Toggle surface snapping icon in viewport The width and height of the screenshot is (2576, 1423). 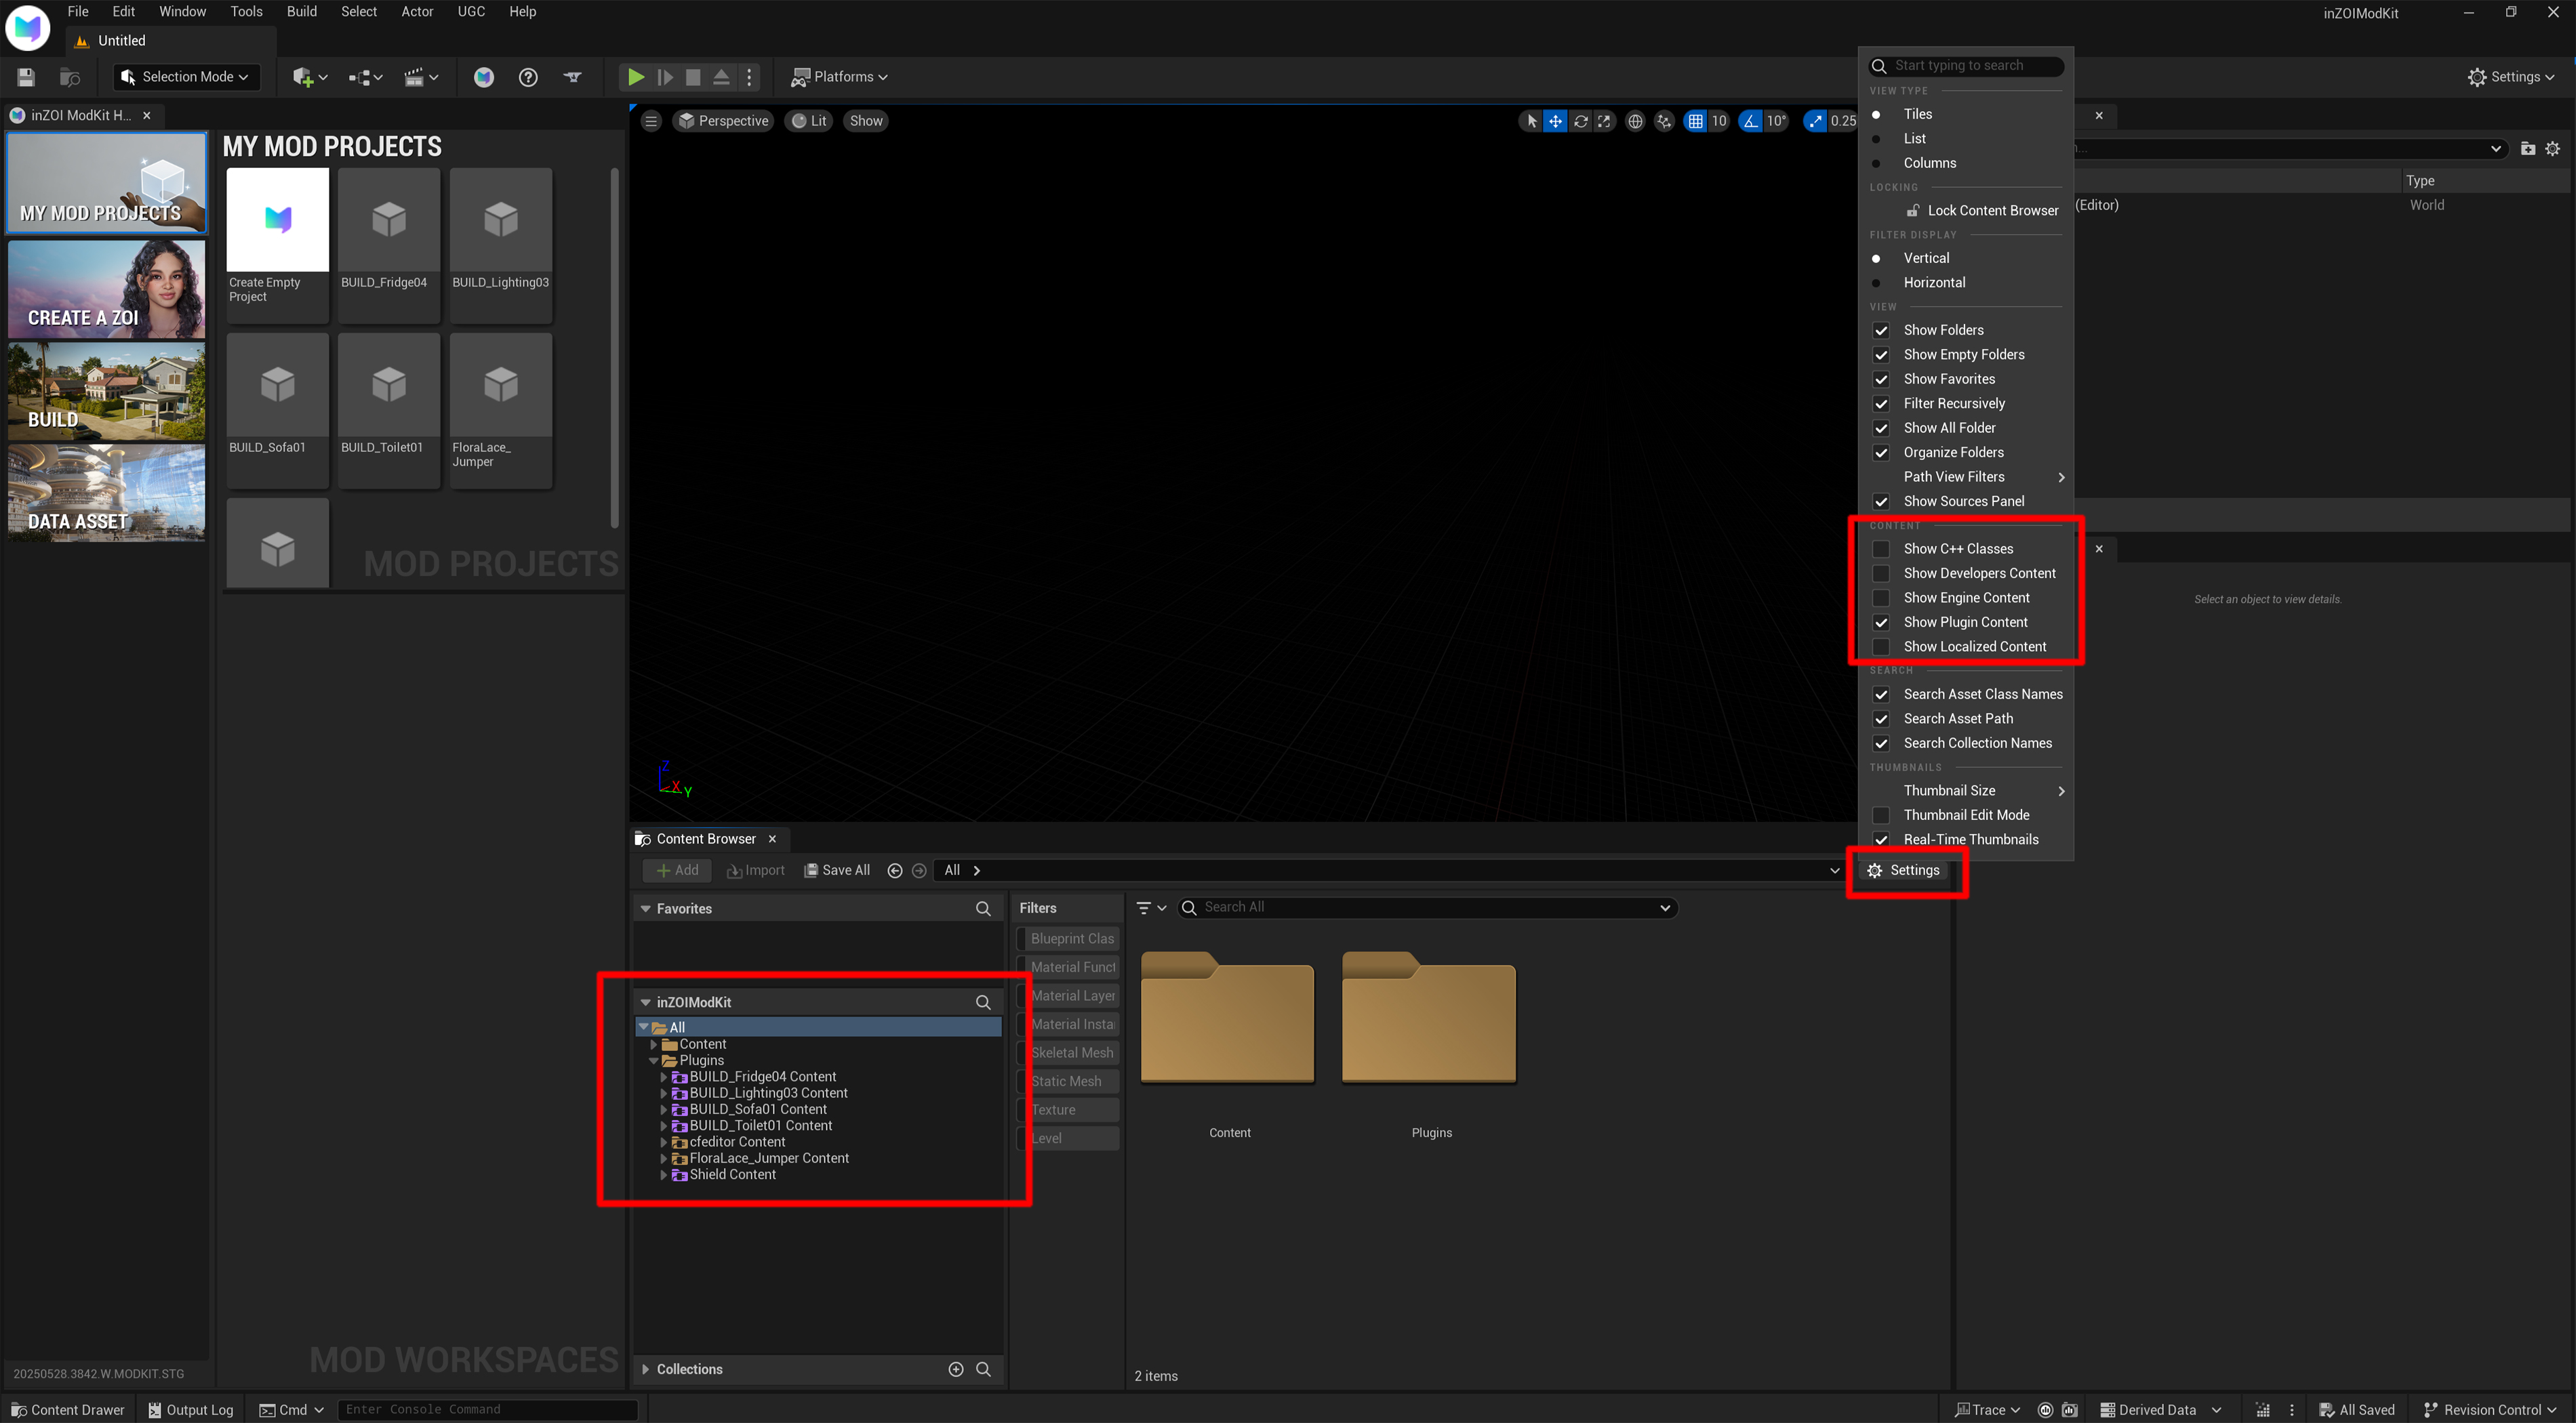click(1664, 121)
